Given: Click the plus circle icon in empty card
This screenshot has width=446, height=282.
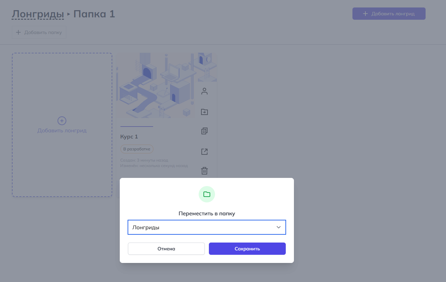Looking at the screenshot, I should 62,121.
